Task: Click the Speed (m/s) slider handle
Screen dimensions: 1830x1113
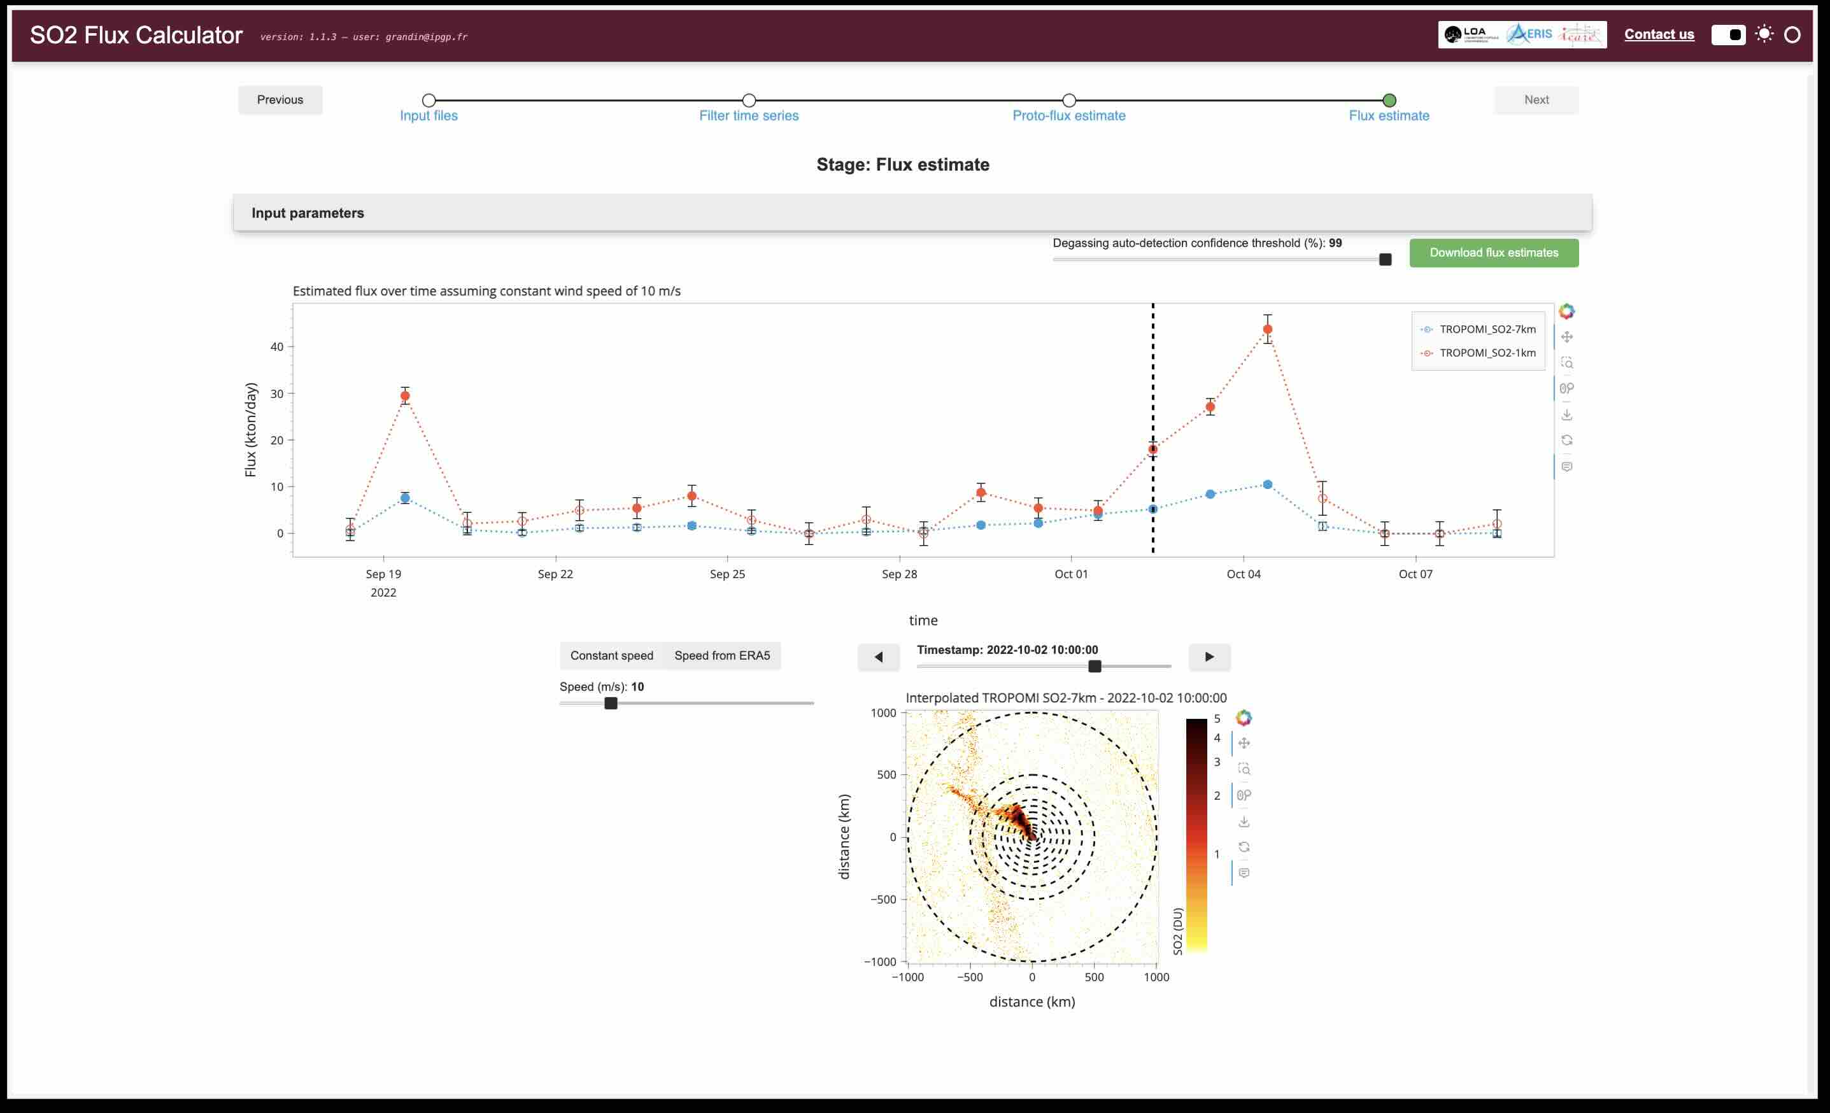Action: (x=611, y=703)
